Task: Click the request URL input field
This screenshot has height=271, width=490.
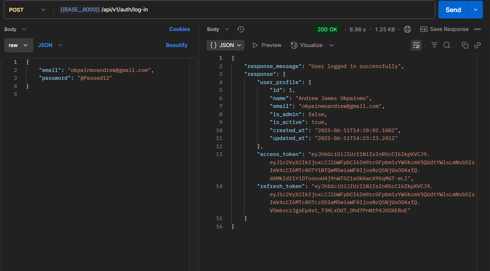Action: click(244, 10)
